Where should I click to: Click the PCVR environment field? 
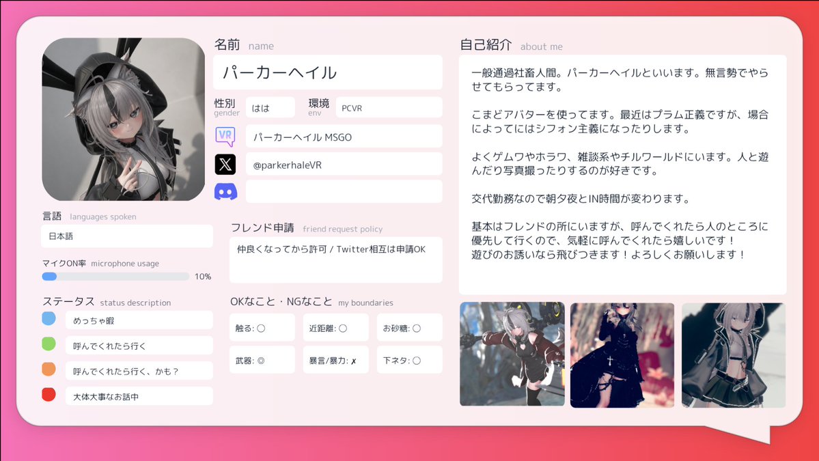point(389,107)
